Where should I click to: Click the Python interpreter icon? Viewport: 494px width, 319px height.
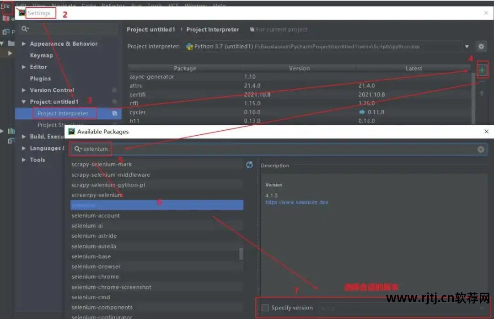coord(189,47)
